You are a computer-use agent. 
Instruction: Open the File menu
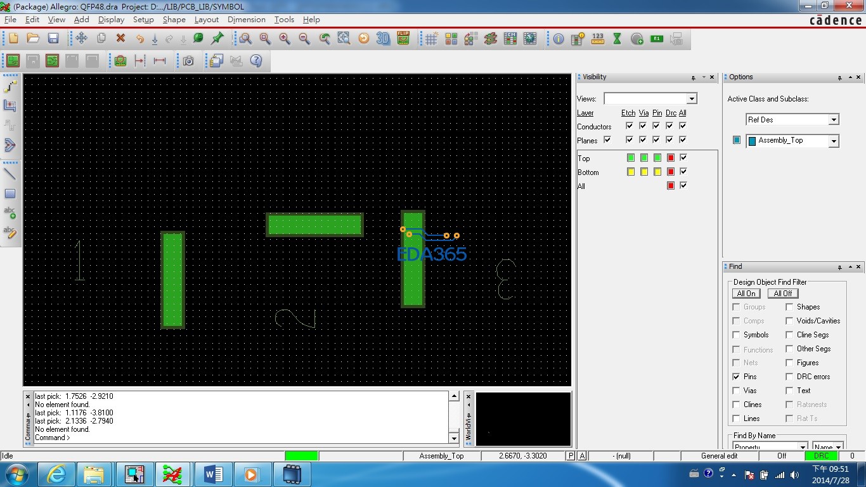click(10, 20)
